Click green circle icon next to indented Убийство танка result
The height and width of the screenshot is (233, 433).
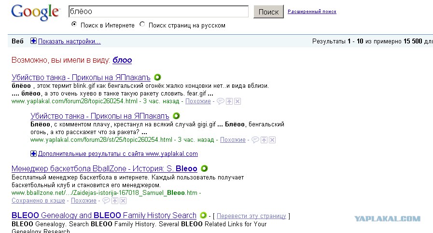(176, 116)
